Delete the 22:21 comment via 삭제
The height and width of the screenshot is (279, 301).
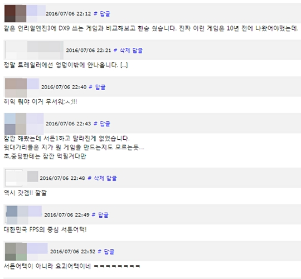[125, 51]
